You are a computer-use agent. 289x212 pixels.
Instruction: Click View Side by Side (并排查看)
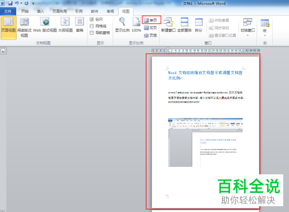(219, 20)
